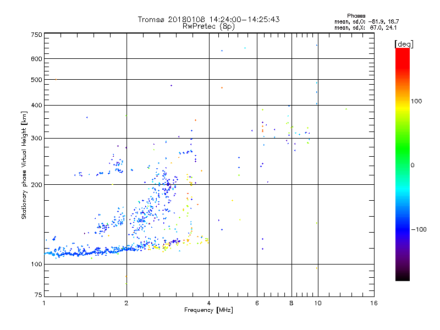
Task: Click the '75' y-axis tick label
Action: click(38, 295)
